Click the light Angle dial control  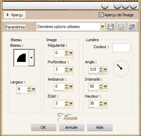[x=121, y=69]
